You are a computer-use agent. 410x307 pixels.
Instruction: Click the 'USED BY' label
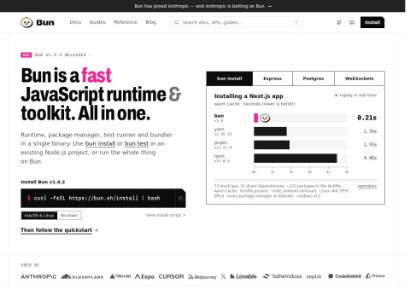click(30, 265)
